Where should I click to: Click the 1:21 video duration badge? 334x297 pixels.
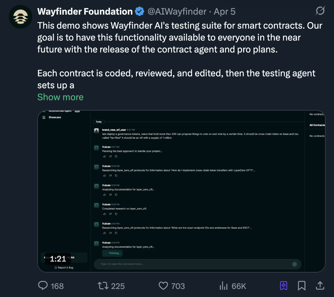pos(58,259)
